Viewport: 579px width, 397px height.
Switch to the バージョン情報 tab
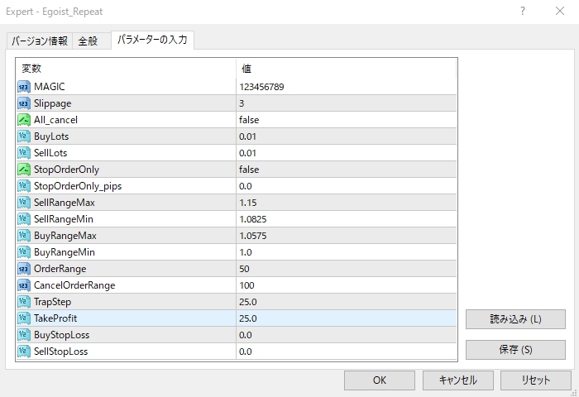tap(39, 41)
